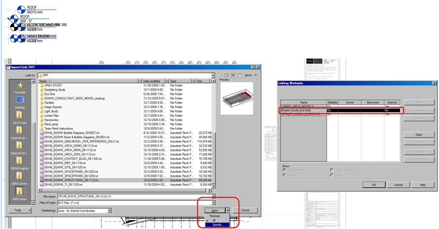Viewport: 439px width, 229px height.
Task: Expand the Look in folder dropdown
Action: pyautogui.click(x=213, y=75)
